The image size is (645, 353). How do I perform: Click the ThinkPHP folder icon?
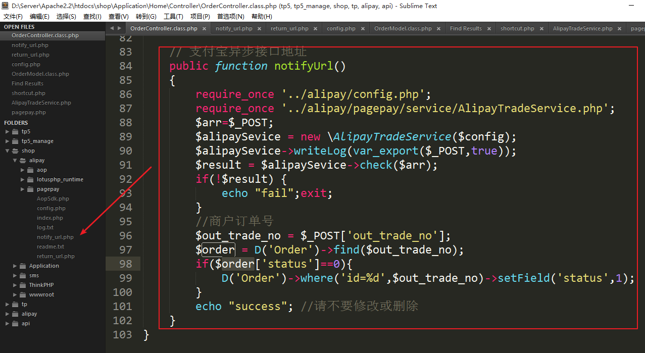pos(23,285)
